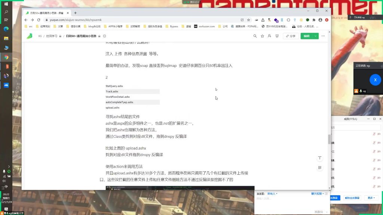Open Yuque collaborators icon
This screenshot has height=215, width=383.
pyautogui.click(x=269, y=36)
